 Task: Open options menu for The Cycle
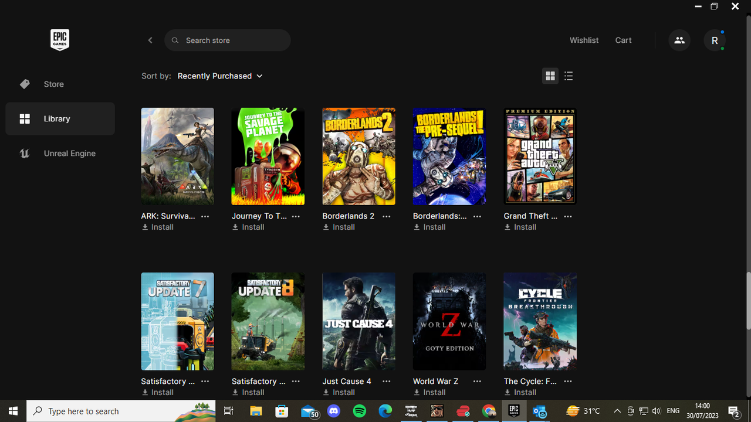tap(567, 381)
